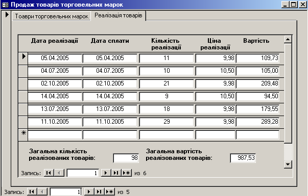Click 'Загальна вартість реалізованих товарів' label
The image size is (308, 196).
click(179, 154)
